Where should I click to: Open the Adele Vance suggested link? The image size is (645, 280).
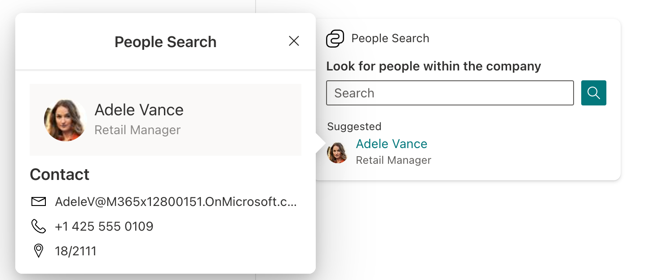click(391, 144)
